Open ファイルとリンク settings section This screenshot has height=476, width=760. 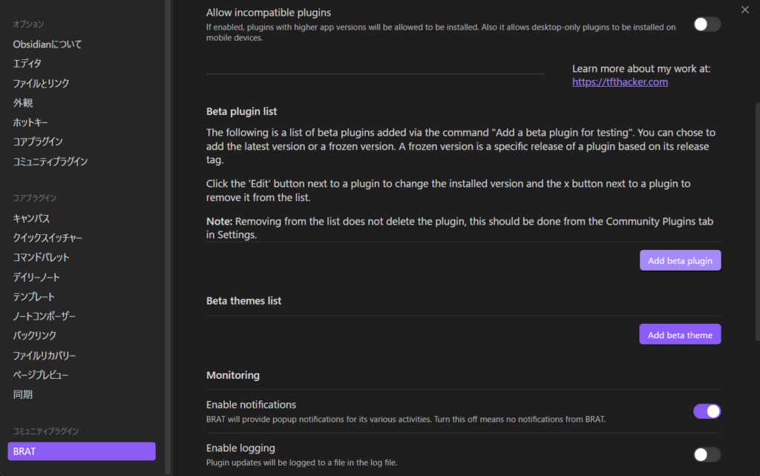click(x=41, y=84)
